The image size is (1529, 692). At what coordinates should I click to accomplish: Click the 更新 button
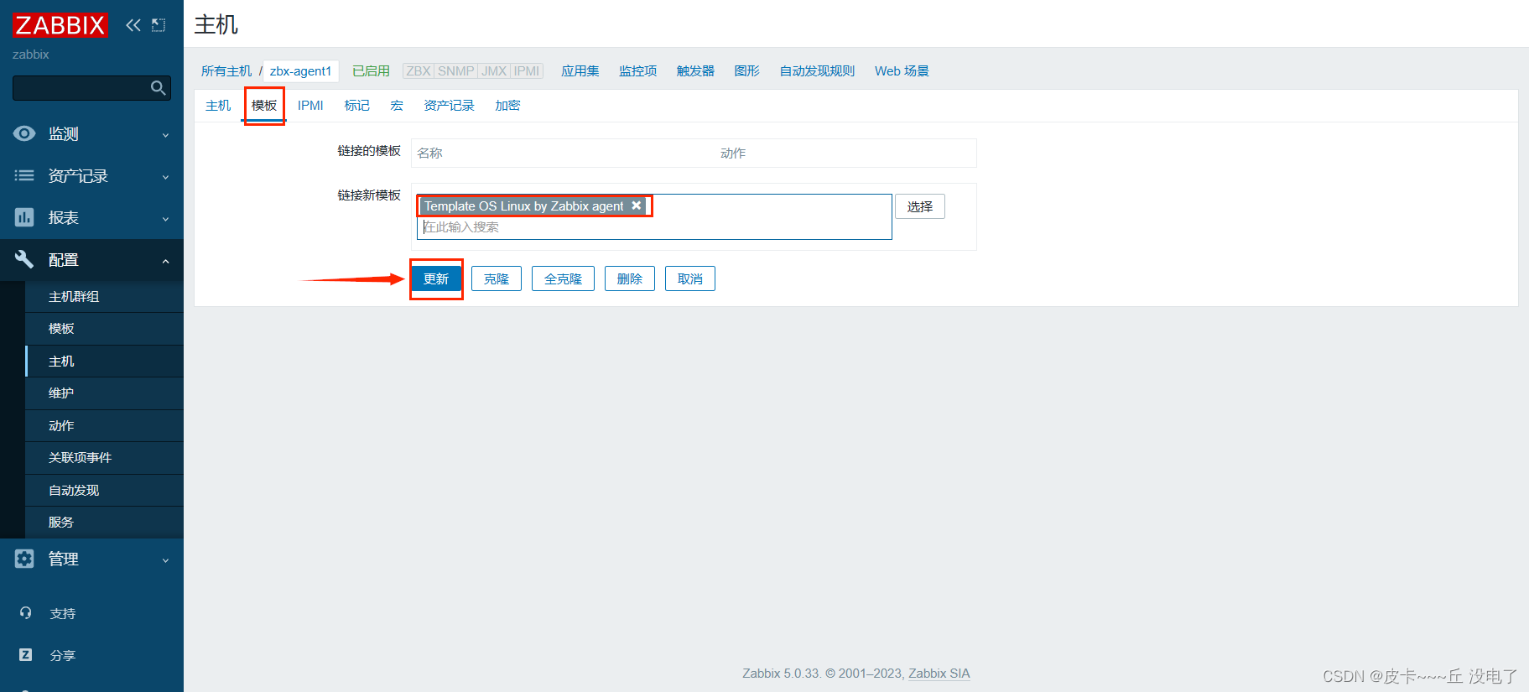pos(436,278)
